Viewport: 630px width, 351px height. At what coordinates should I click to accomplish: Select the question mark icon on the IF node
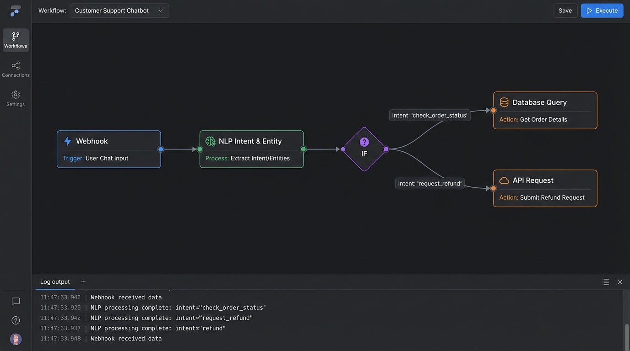(x=364, y=142)
